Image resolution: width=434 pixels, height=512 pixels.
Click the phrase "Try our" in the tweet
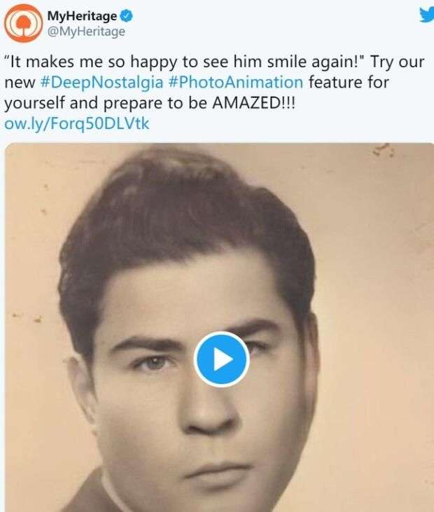coord(400,62)
